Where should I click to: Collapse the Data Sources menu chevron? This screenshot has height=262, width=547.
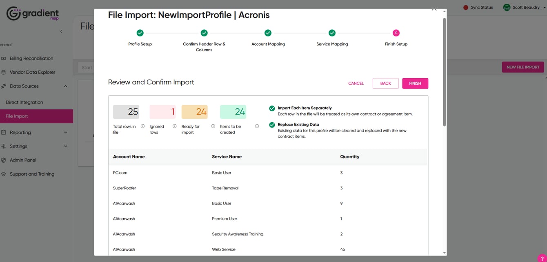click(x=66, y=86)
